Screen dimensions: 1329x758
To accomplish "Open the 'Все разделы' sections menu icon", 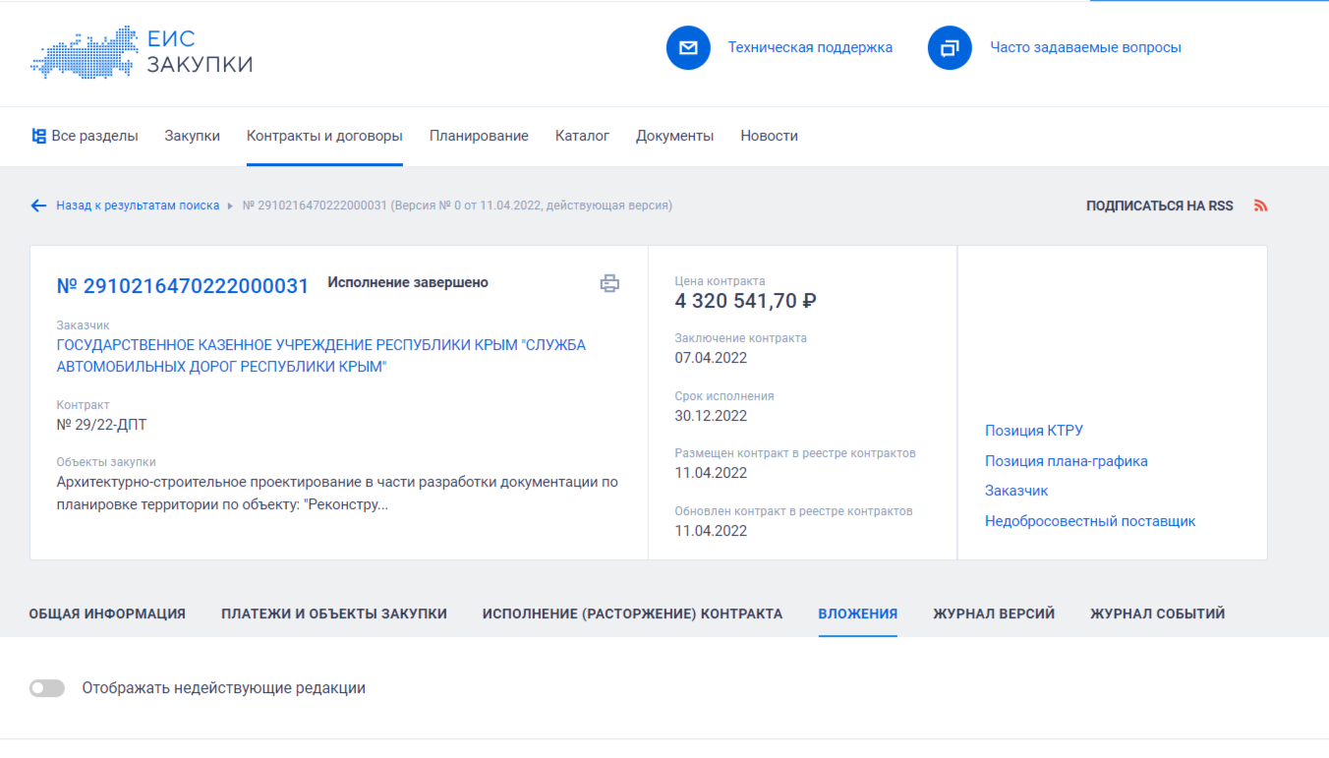I will (x=39, y=137).
